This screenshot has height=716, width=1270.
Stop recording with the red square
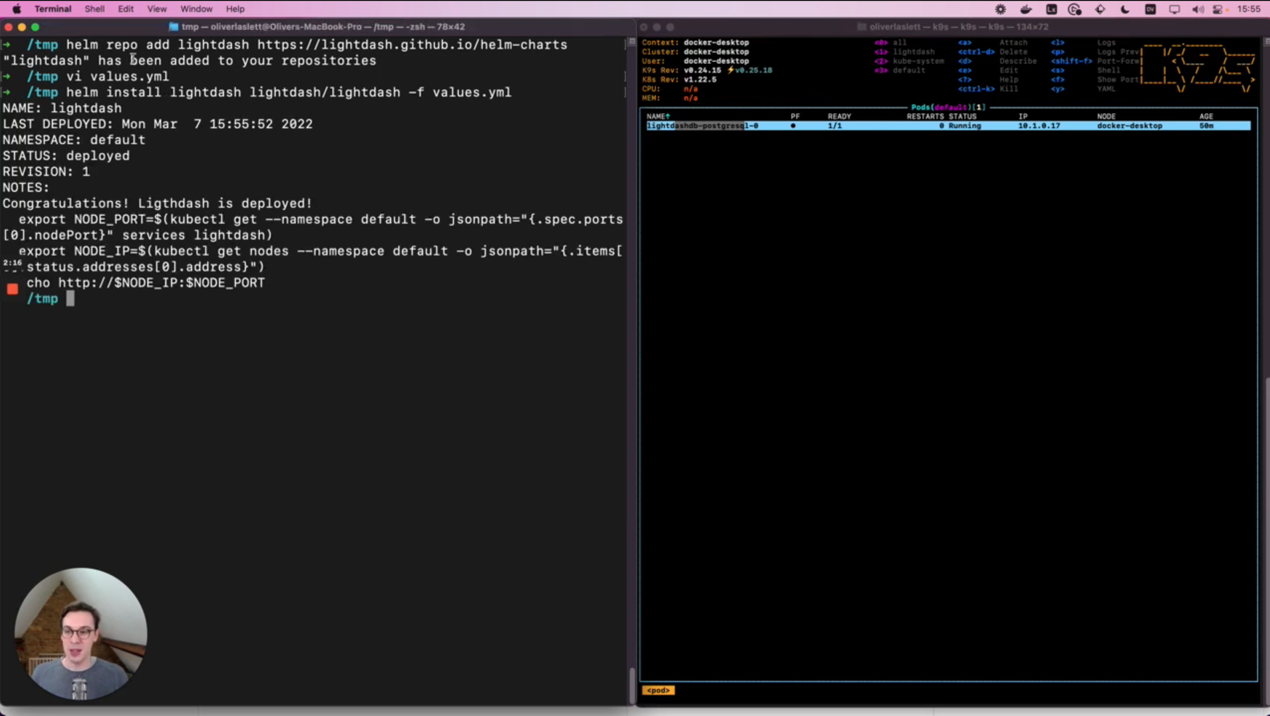[x=12, y=288]
